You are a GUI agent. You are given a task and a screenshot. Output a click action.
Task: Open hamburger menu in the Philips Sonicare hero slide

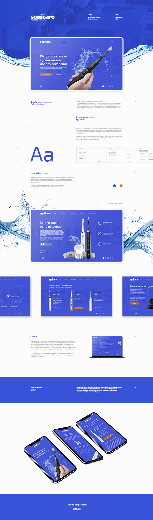[112, 42]
